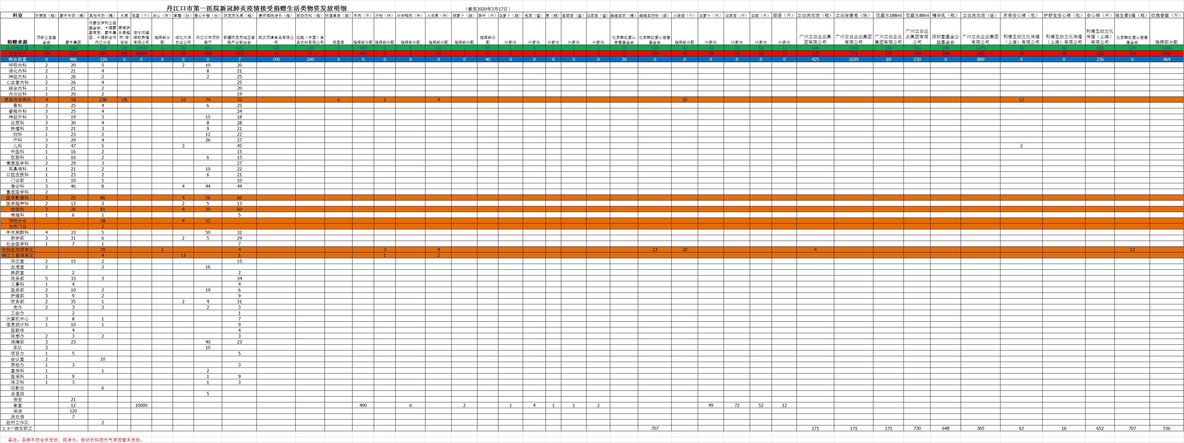The image size is (1184, 443).
Task: Select the orange 感染性疾病科 row label
Action: coord(17,100)
